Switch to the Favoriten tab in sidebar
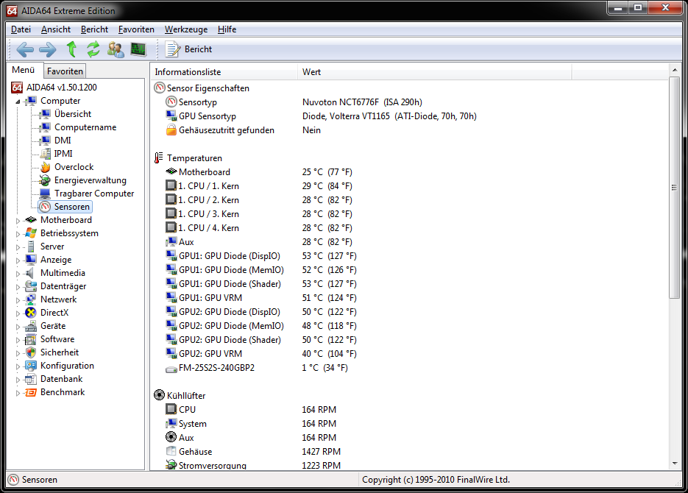Viewport: 688px width, 493px height. [65, 71]
